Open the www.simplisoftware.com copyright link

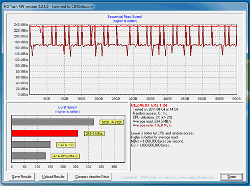pyautogui.click(x=196, y=177)
